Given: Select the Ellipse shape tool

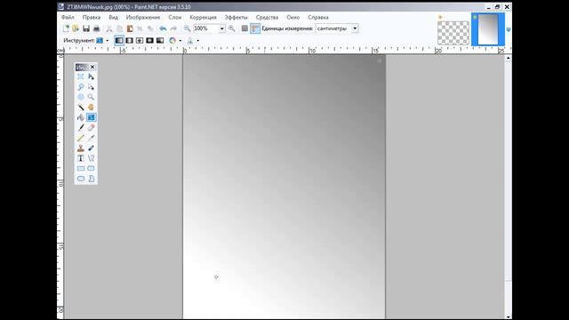Looking at the screenshot, I should pyautogui.click(x=81, y=179).
